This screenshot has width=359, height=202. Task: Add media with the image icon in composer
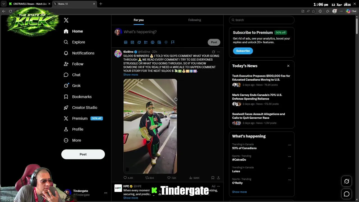126,42
